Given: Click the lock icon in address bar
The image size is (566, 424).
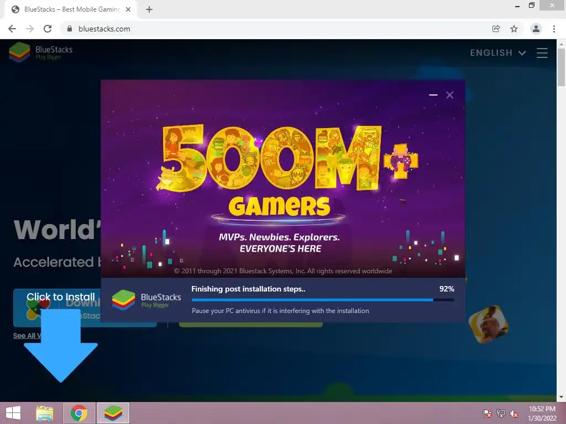Looking at the screenshot, I should 70,29.
